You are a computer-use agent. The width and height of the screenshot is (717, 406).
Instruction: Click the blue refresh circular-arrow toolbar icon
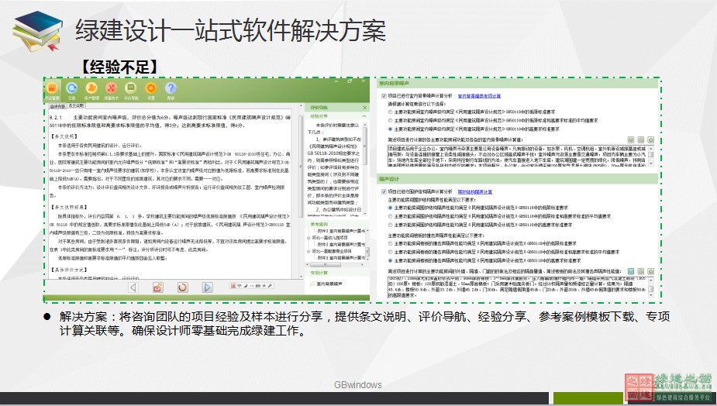click(71, 88)
